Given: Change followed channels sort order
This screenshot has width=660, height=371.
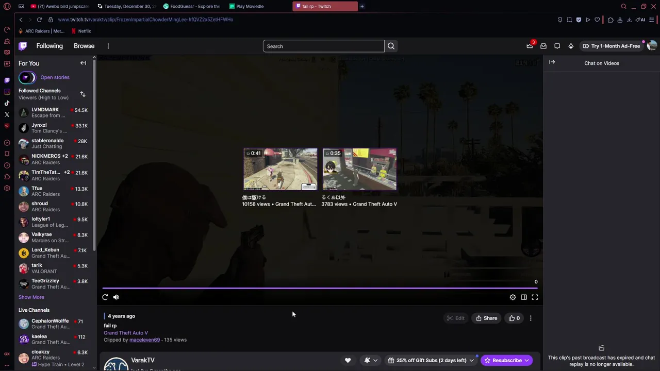Looking at the screenshot, I should (x=82, y=94).
